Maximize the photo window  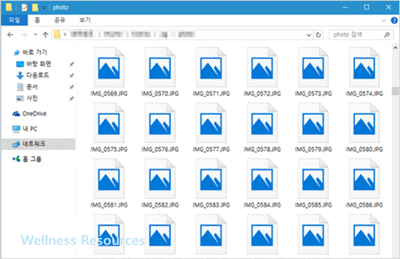click(x=367, y=7)
